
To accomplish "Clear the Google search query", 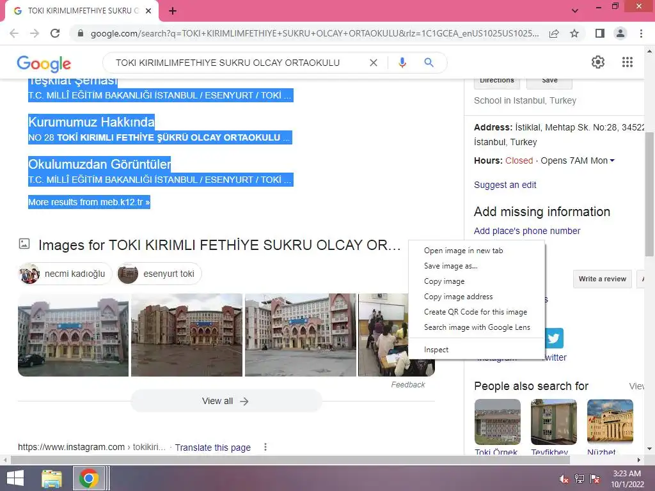I will [374, 63].
